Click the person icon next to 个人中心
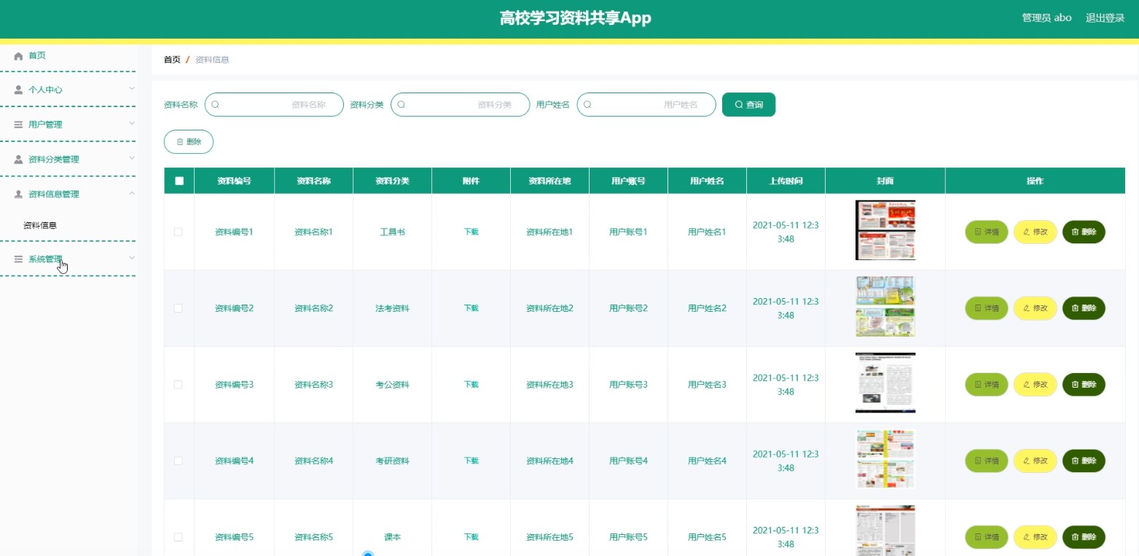Screen dimensions: 1139x556 [19, 90]
